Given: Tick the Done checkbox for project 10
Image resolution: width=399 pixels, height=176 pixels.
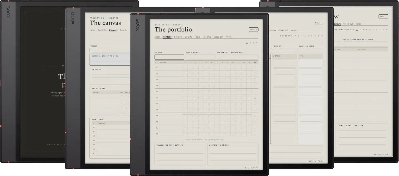Looking at the screenshot, I should click(x=255, y=122).
